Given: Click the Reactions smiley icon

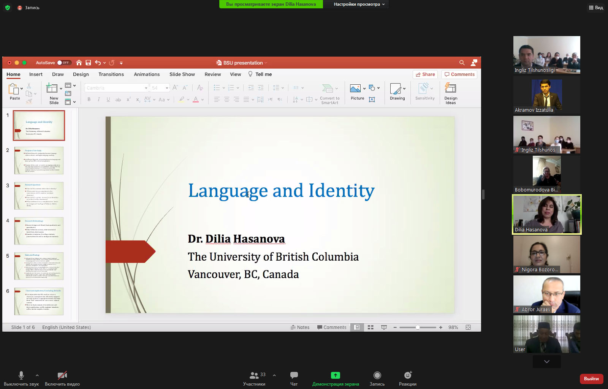Looking at the screenshot, I should [408, 375].
